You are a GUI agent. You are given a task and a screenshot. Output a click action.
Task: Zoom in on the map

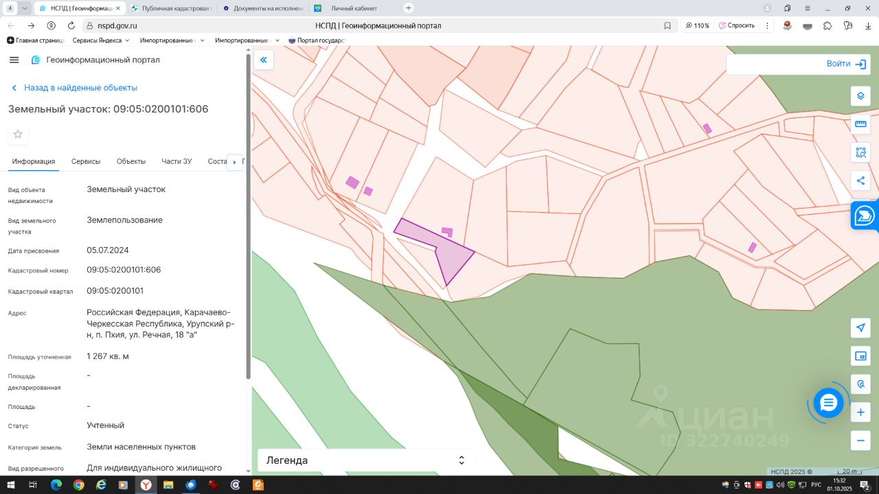pos(860,412)
